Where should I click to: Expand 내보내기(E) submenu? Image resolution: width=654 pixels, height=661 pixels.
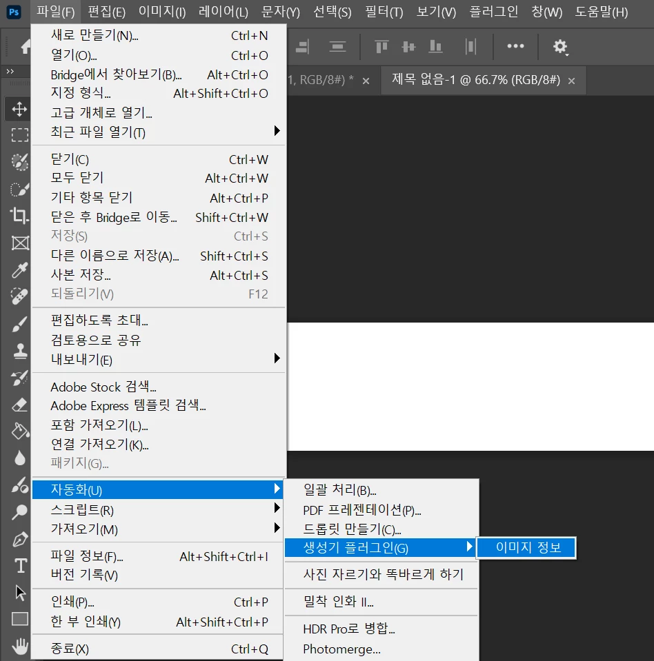click(x=158, y=360)
